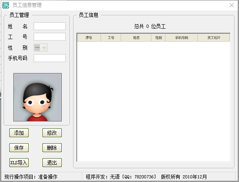Click the employee avatar photo

click(38, 97)
